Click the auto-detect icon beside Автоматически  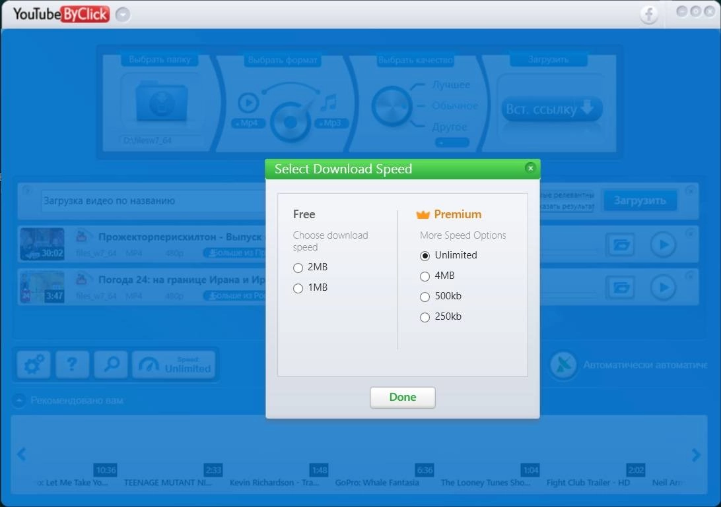tap(563, 365)
